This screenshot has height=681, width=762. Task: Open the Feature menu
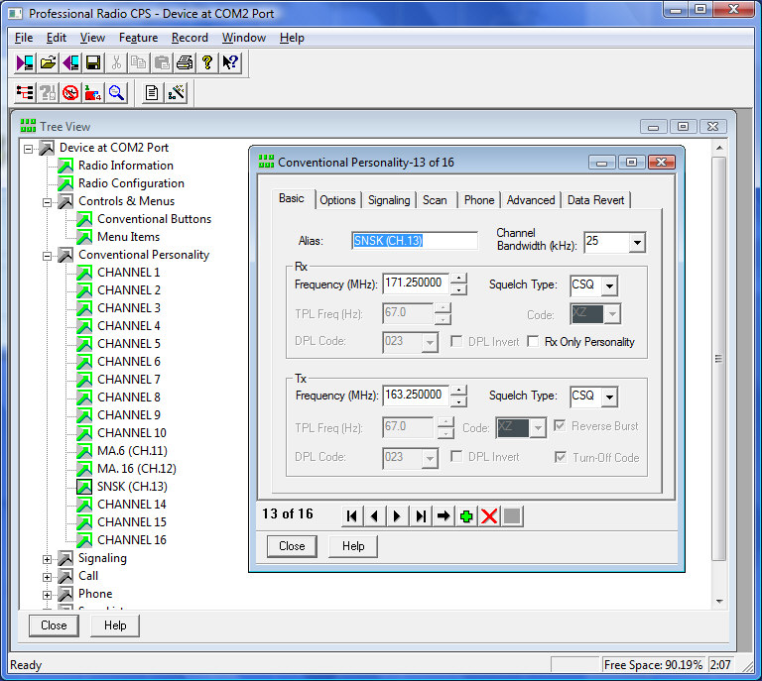pos(138,38)
